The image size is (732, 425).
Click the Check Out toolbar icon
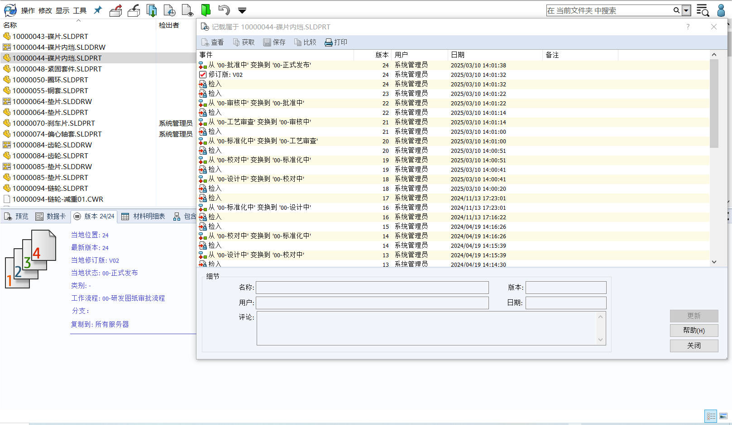(116, 10)
